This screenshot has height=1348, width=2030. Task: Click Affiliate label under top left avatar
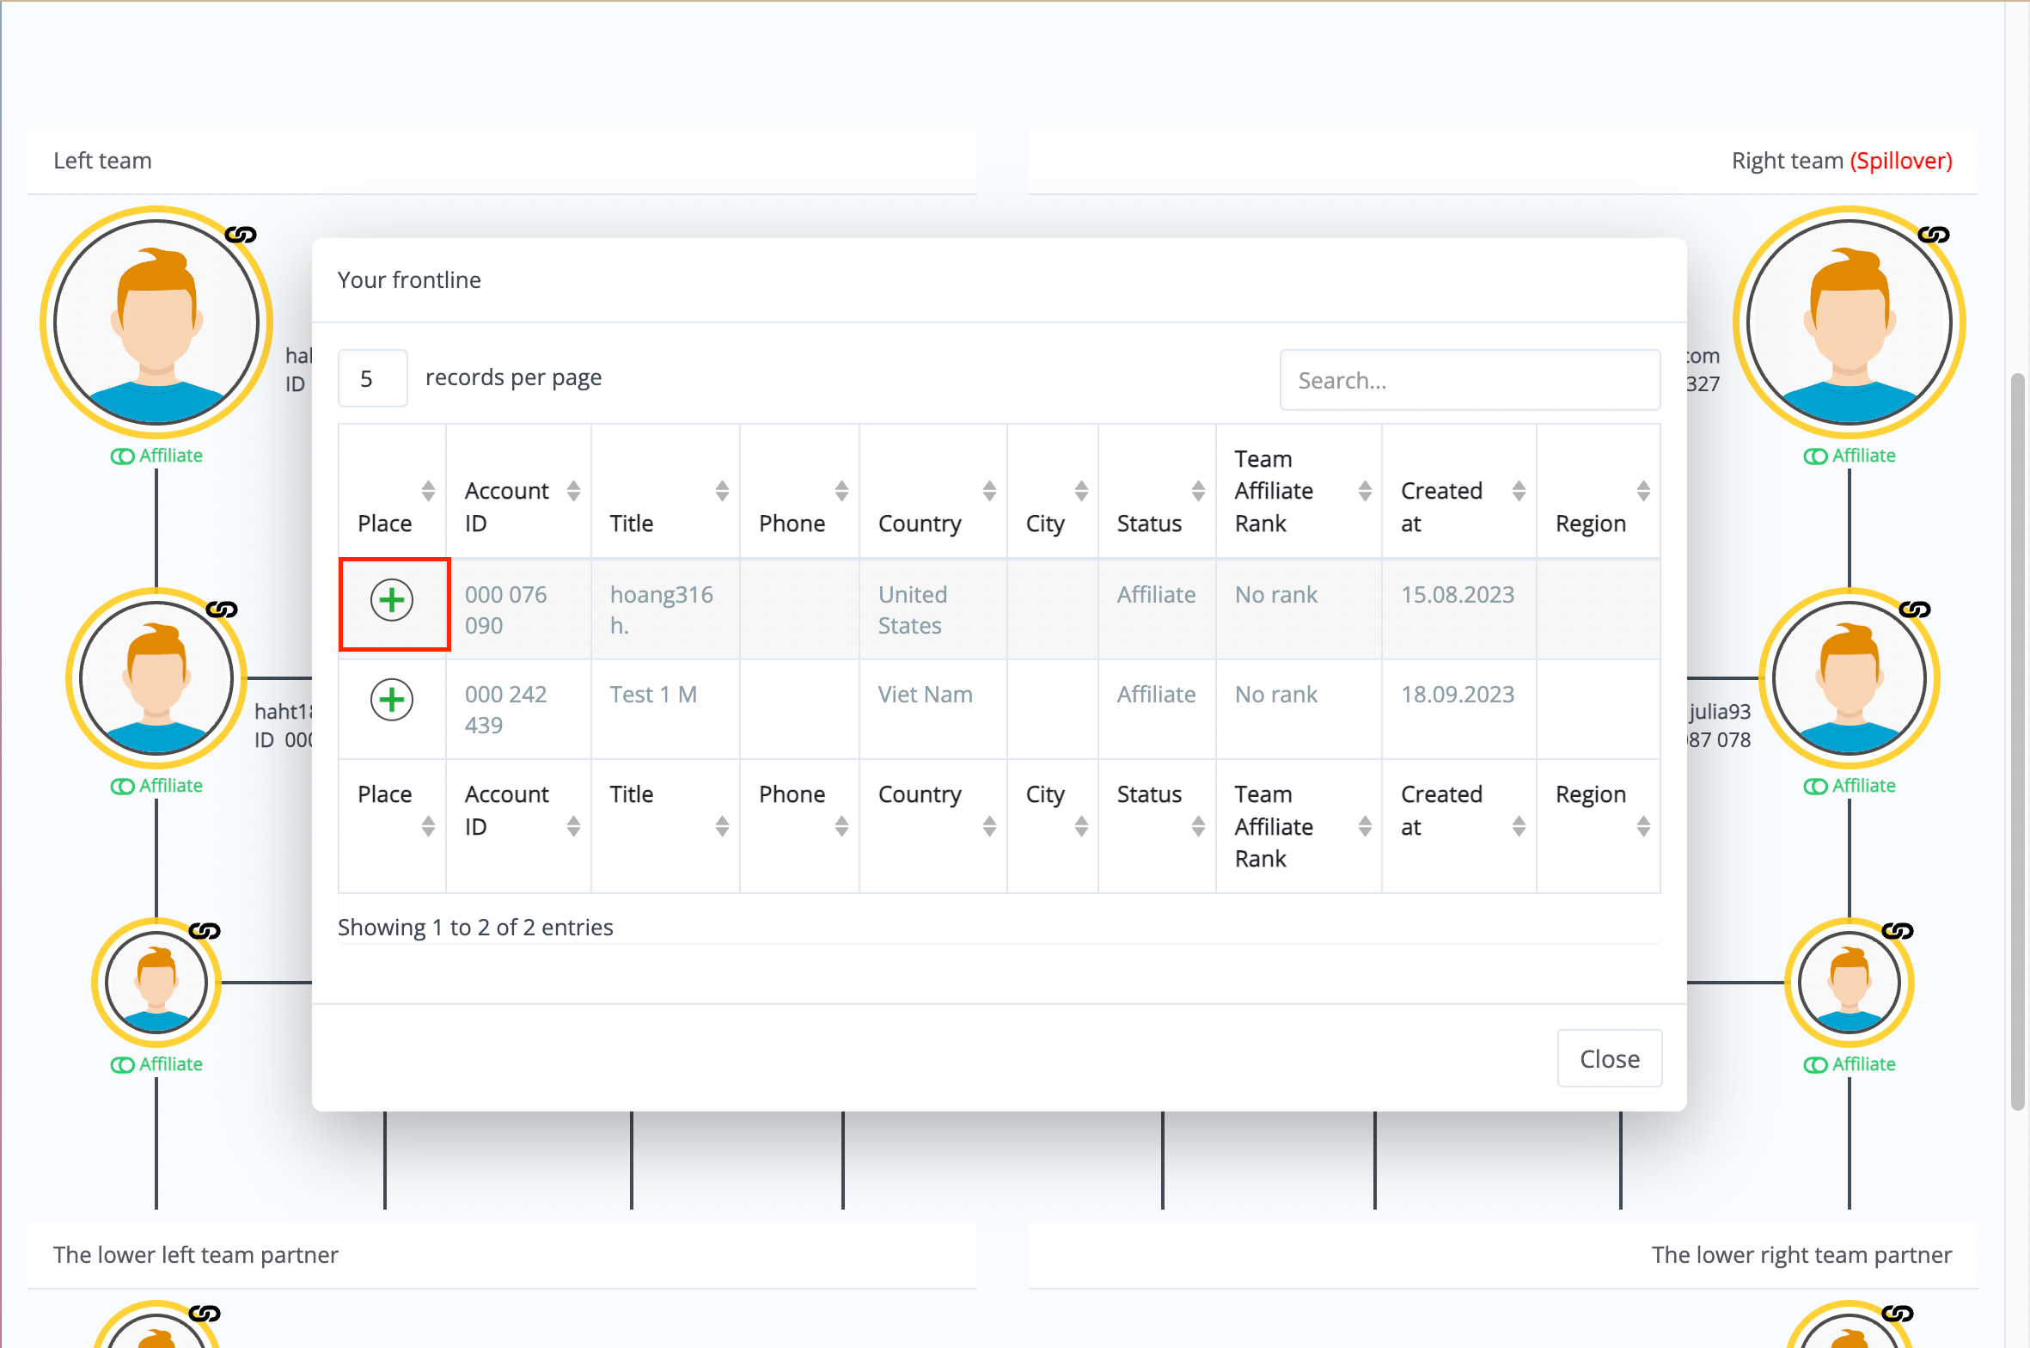point(170,456)
